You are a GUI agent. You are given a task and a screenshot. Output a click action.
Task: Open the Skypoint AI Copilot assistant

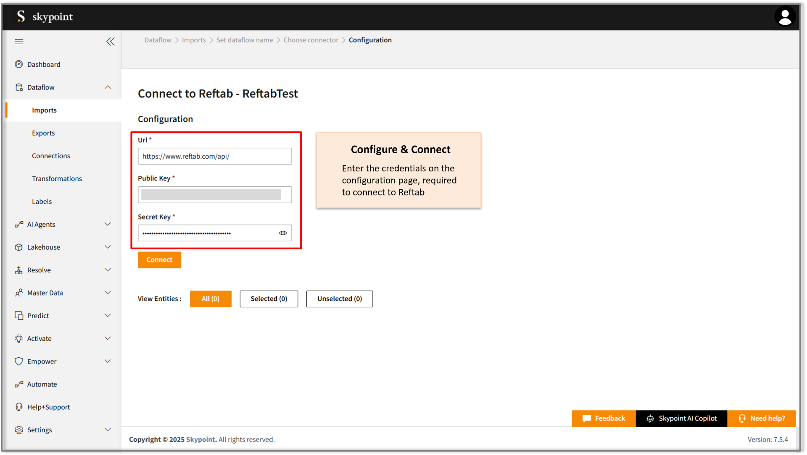[x=681, y=418]
